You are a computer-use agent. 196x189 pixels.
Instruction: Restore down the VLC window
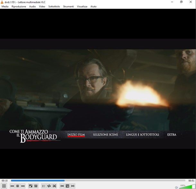click(181, 2)
